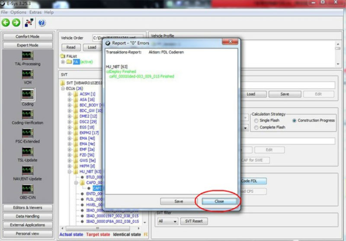Click the E-Sys icon in the report dialog title bar
Screen dimensions: 346x241
click(x=108, y=43)
